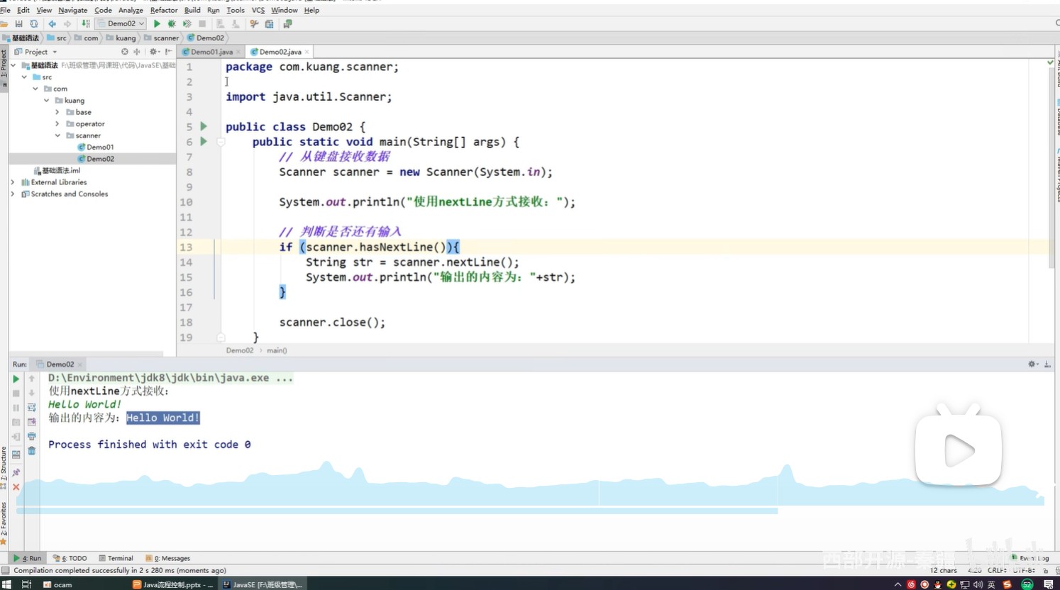Click the Windows Start button

6,584
